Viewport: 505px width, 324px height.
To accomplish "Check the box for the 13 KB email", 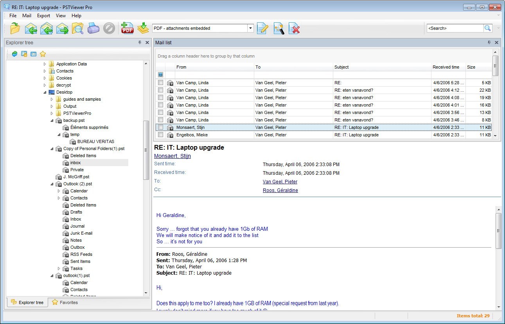I will pos(160,112).
